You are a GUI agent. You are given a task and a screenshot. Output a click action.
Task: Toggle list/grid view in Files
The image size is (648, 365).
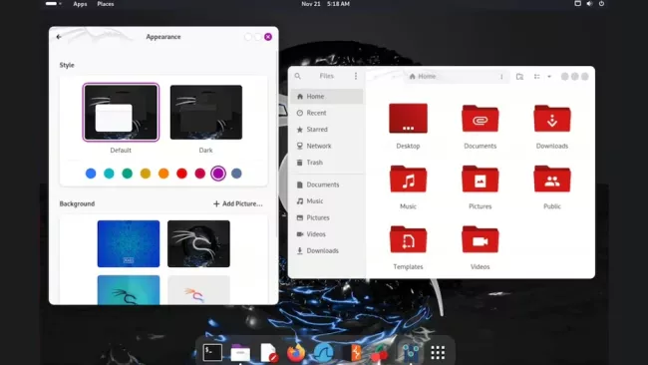click(x=536, y=77)
